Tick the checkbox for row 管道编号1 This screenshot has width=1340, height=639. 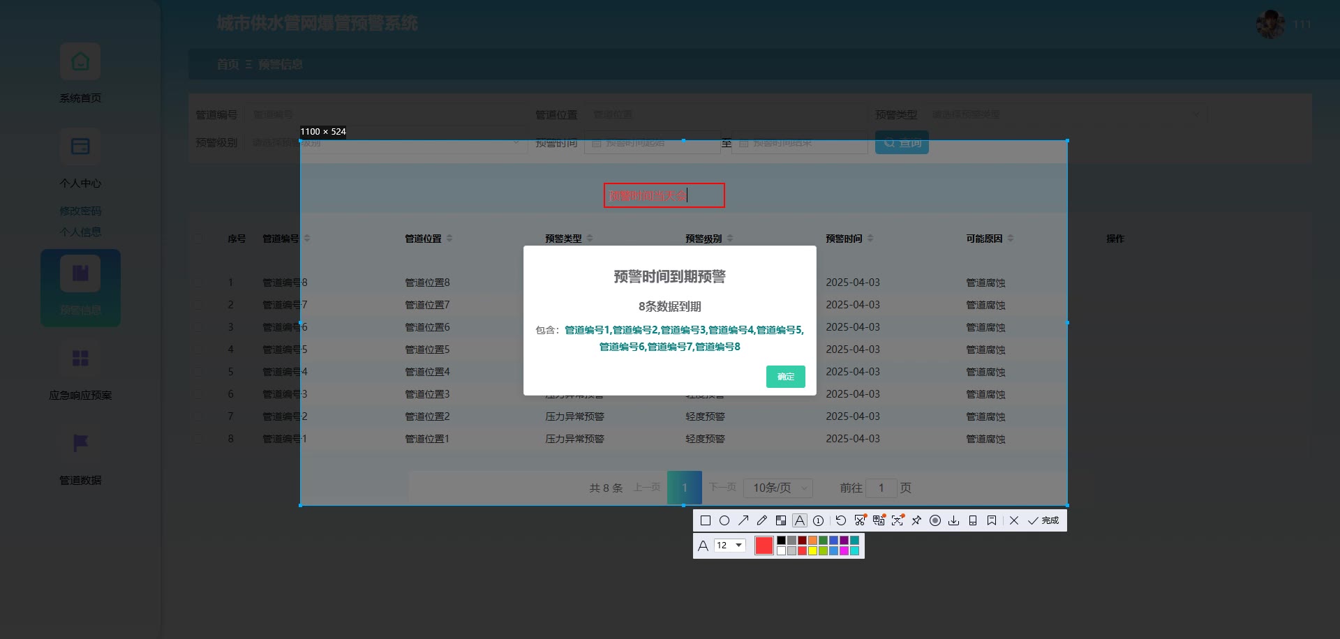coord(199,439)
